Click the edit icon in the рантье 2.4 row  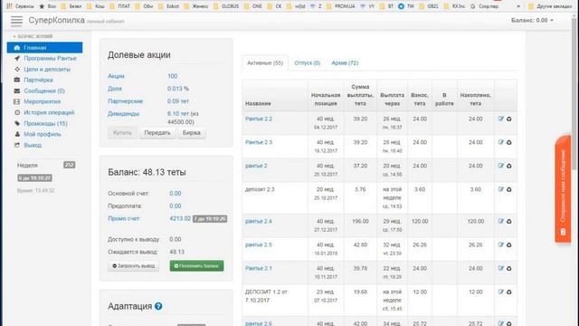500,221
